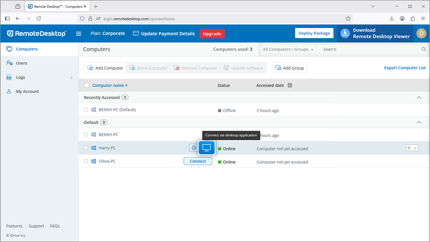Click the hamburger menu icon in header
Viewport: 430px width, 242px height.
pyautogui.click(x=79, y=33)
